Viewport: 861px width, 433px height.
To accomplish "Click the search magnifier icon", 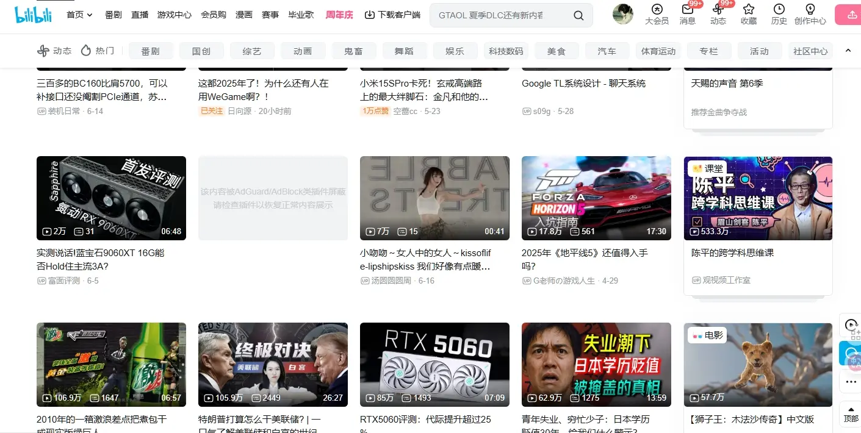I will click(x=578, y=15).
